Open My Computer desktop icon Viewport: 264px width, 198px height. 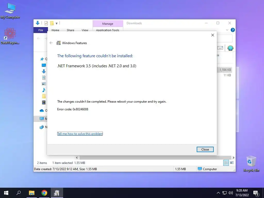tap(10, 11)
